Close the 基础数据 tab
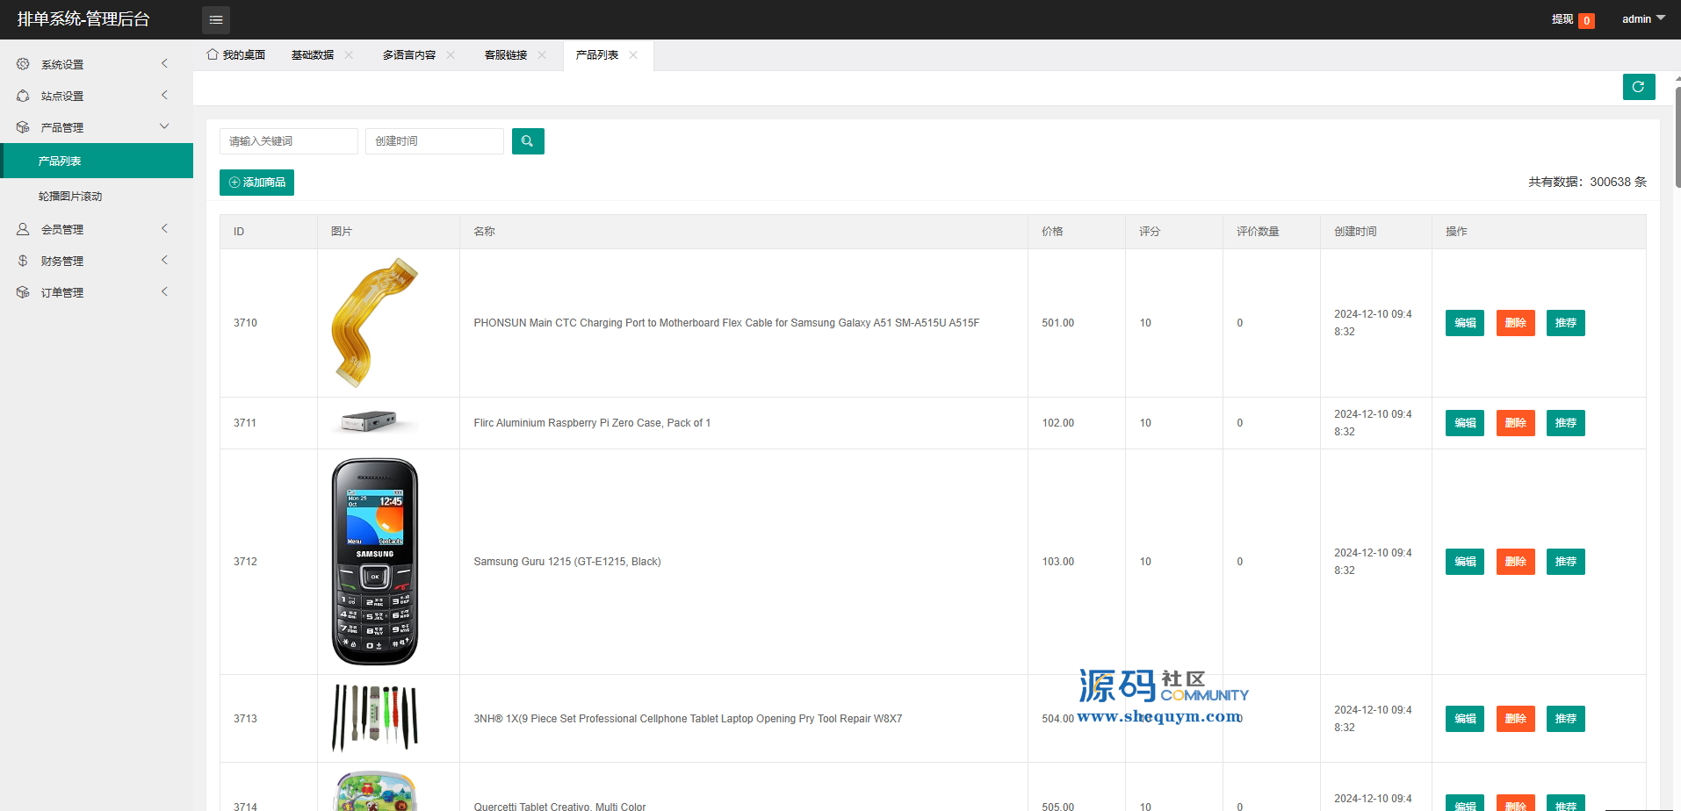Viewport: 1681px width, 811px height. click(349, 55)
